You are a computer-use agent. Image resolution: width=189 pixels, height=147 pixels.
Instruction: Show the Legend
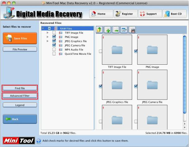click(20, 105)
